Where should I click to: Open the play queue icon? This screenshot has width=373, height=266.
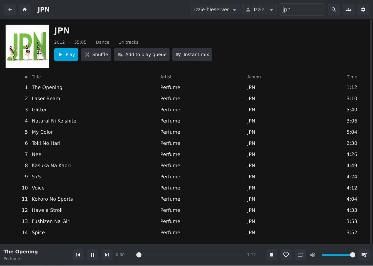coord(364,255)
